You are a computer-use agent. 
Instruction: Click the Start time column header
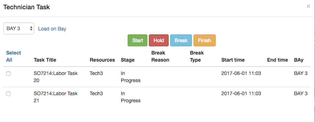[233, 60]
